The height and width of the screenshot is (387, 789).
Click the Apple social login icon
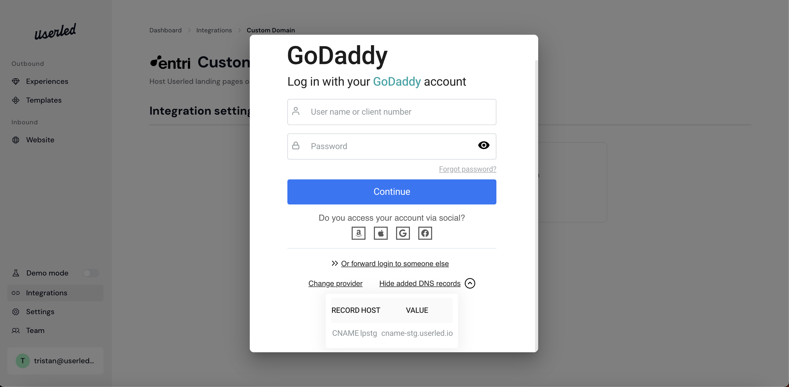(x=381, y=233)
